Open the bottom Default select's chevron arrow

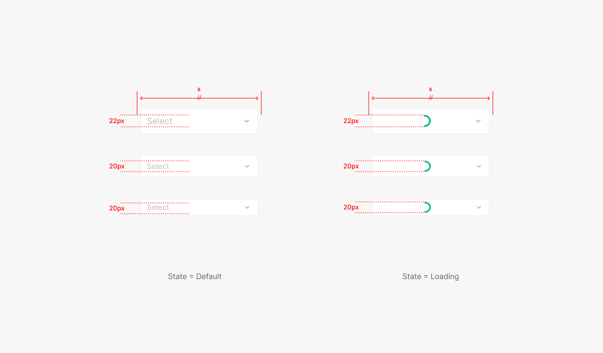247,207
